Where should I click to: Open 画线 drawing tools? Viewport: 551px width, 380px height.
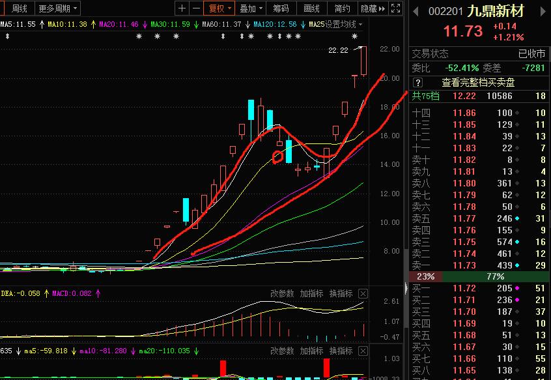(312, 8)
